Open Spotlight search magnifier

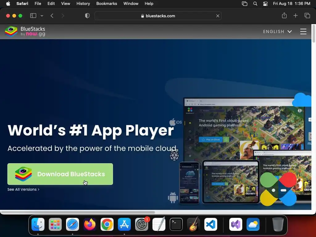255,4
